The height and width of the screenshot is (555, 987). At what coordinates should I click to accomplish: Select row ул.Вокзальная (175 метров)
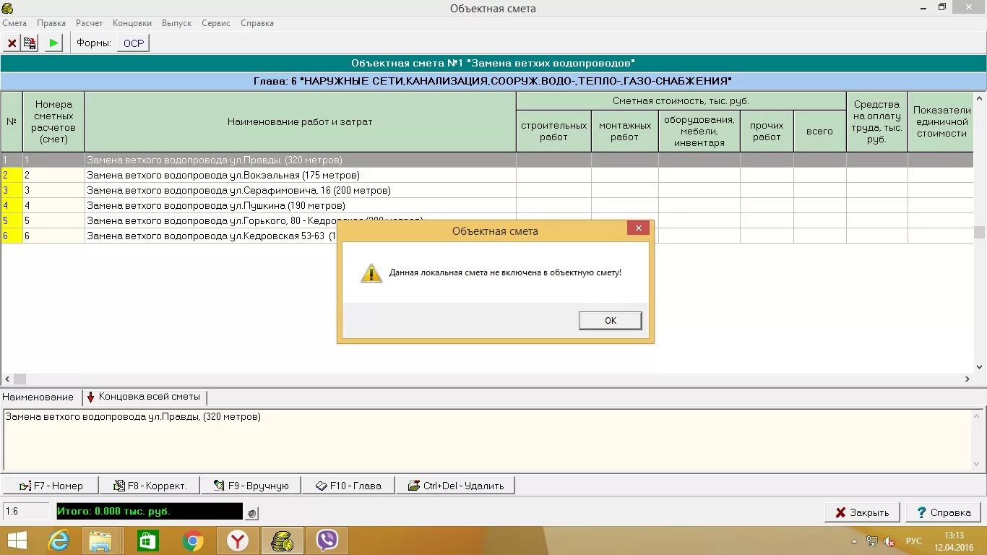tap(487, 175)
